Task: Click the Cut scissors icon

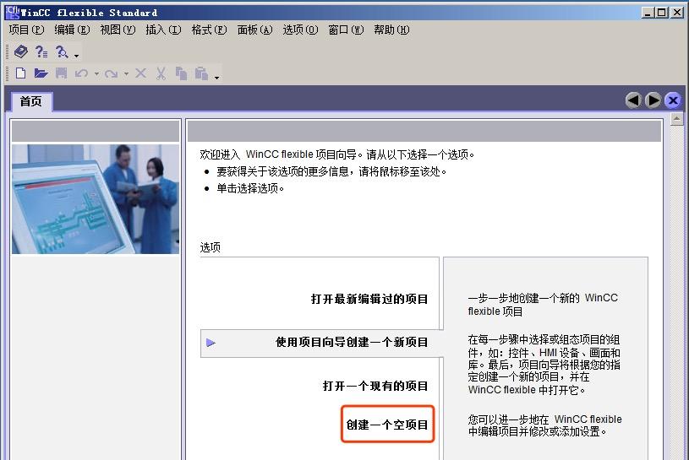Action: [x=161, y=73]
